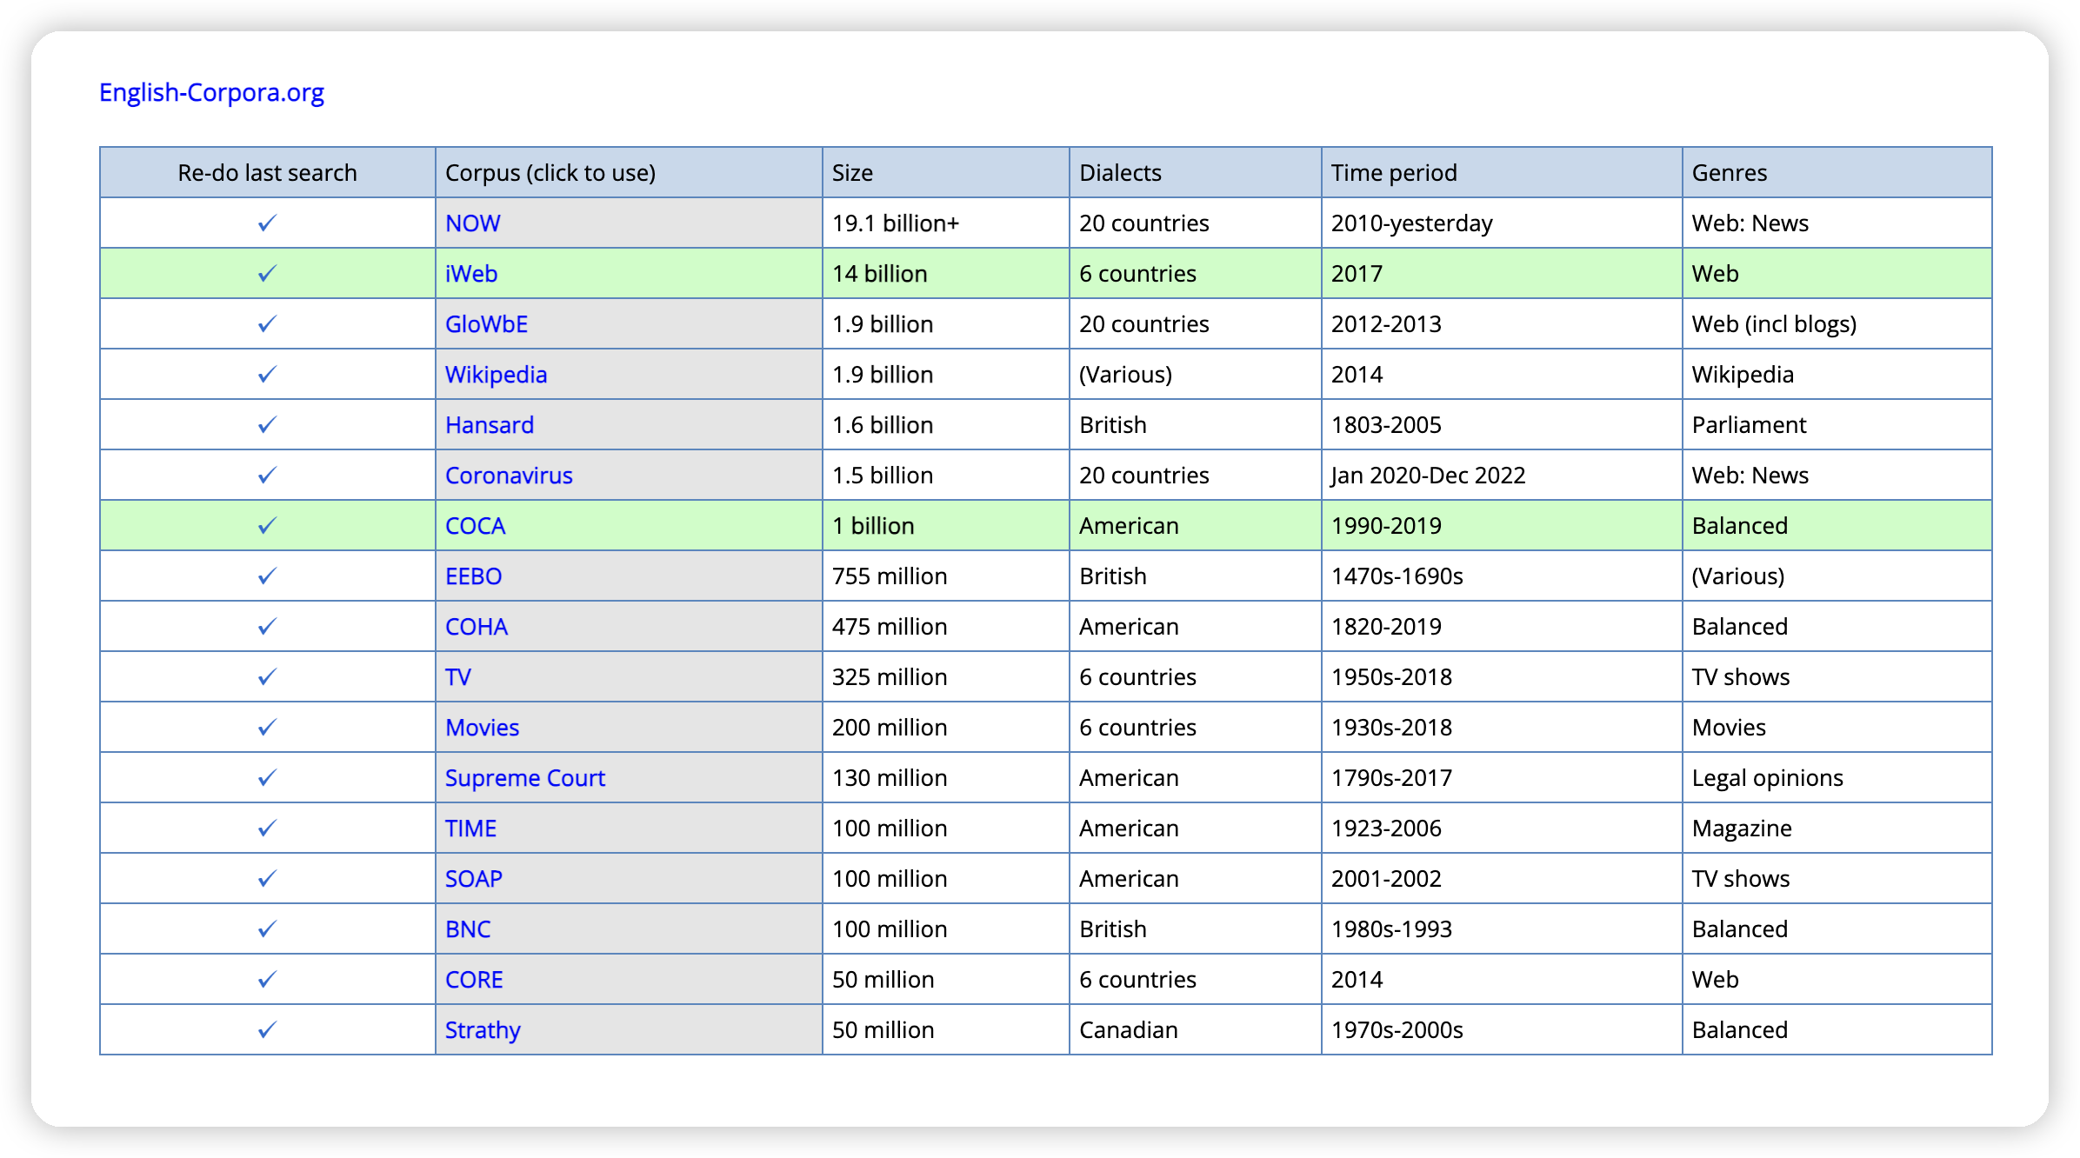This screenshot has height=1158, width=2080.
Task: Open the Coronavirus corpus
Action: click(x=509, y=476)
